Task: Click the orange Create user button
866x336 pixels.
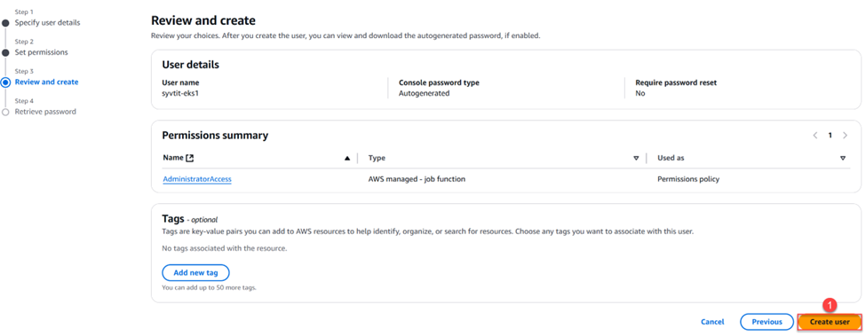Action: click(x=830, y=322)
